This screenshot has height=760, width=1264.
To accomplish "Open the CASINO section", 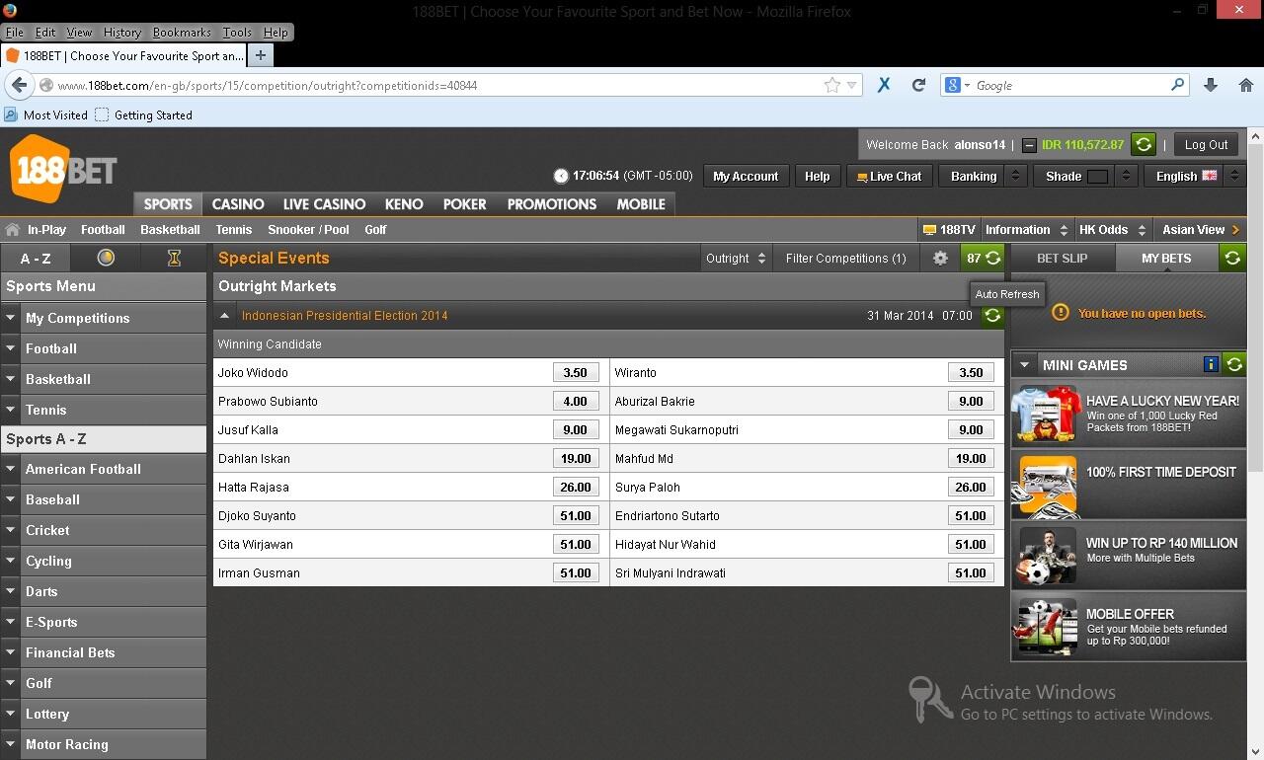I will [238, 204].
